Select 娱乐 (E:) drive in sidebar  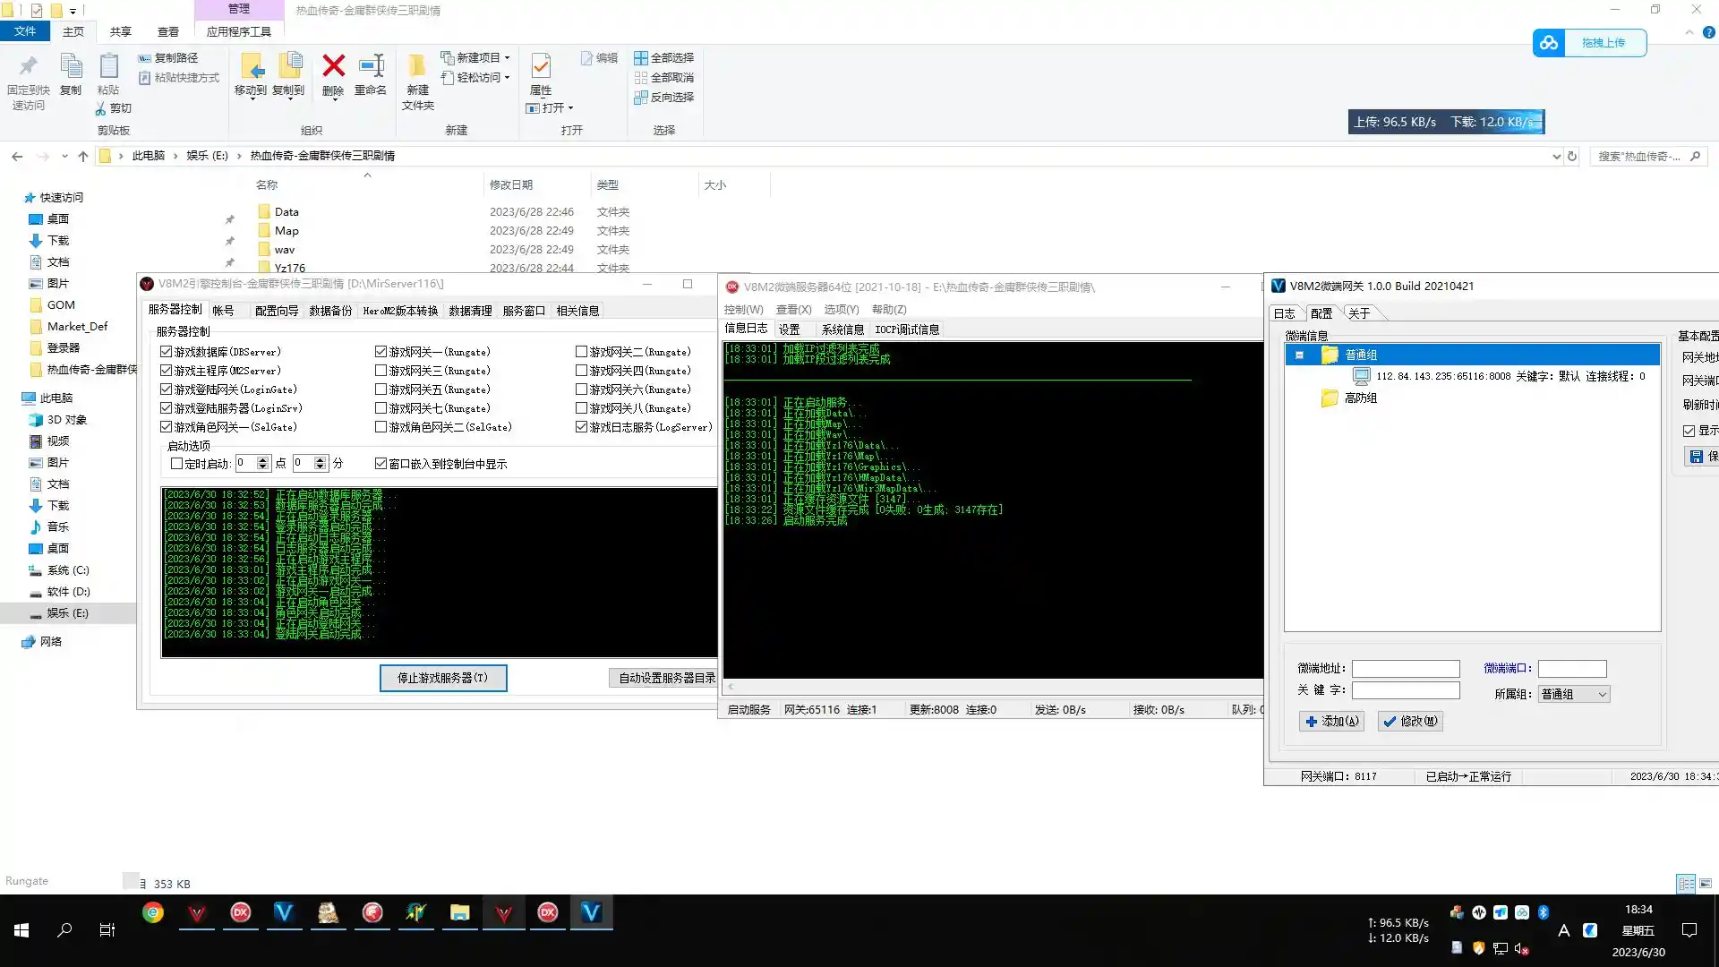tap(68, 613)
